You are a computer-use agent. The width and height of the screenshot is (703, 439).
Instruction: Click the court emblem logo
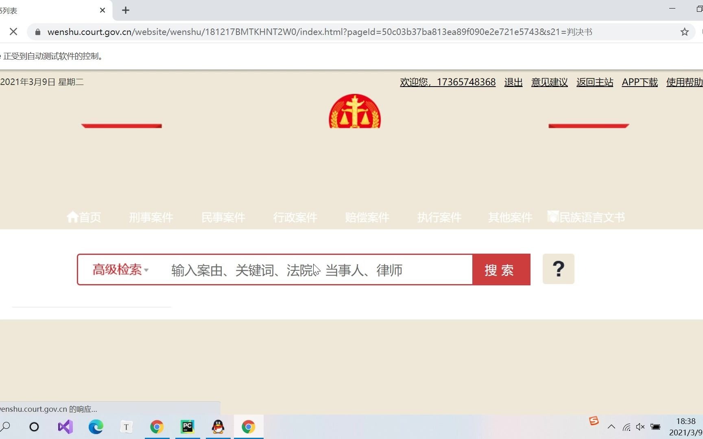[355, 111]
